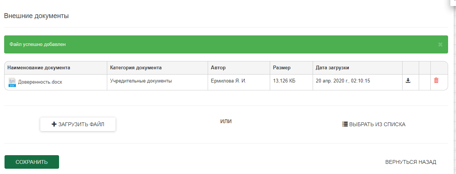Image resolution: width=456 pixels, height=174 pixels.
Task: Click the Дата загрузки column header
Action: 333,68
